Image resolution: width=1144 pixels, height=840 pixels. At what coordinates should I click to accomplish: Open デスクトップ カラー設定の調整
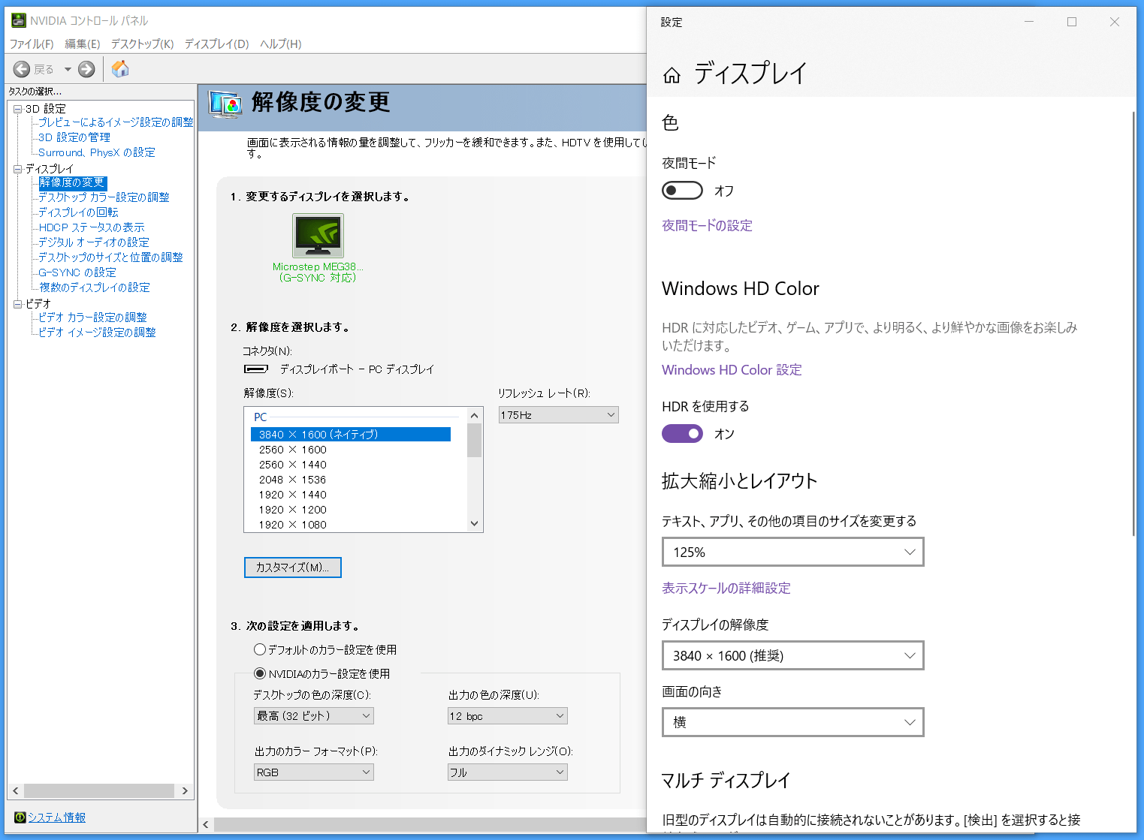point(104,197)
